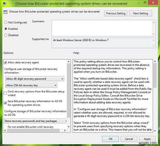Click the policy setting icon beside the heading
This screenshot has width=160, height=146.
(5, 12)
